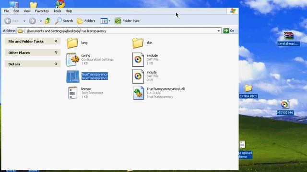Open the Edit menu

[16, 11]
